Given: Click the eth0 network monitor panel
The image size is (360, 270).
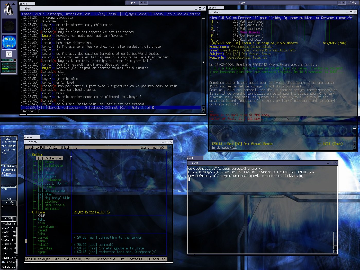Looking at the screenshot, I should [9, 203].
